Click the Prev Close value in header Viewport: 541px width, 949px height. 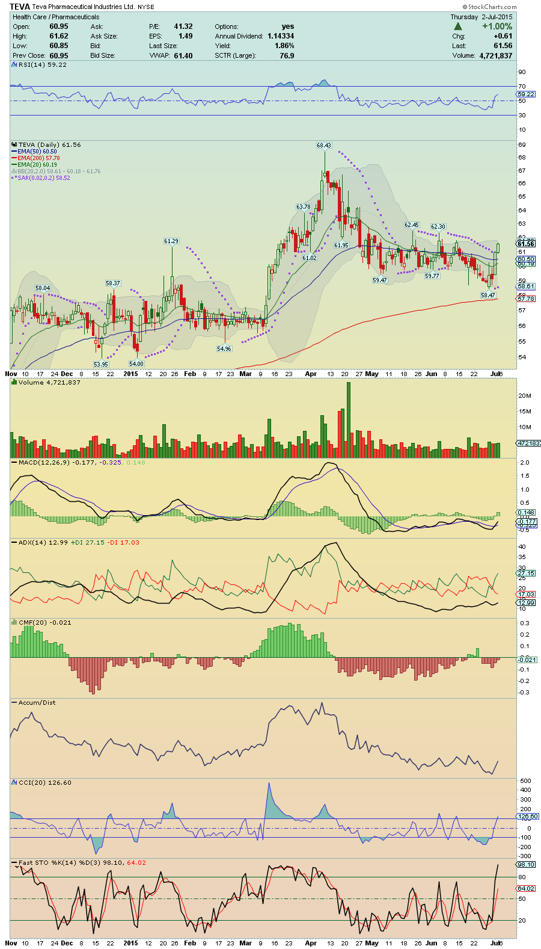(59, 55)
